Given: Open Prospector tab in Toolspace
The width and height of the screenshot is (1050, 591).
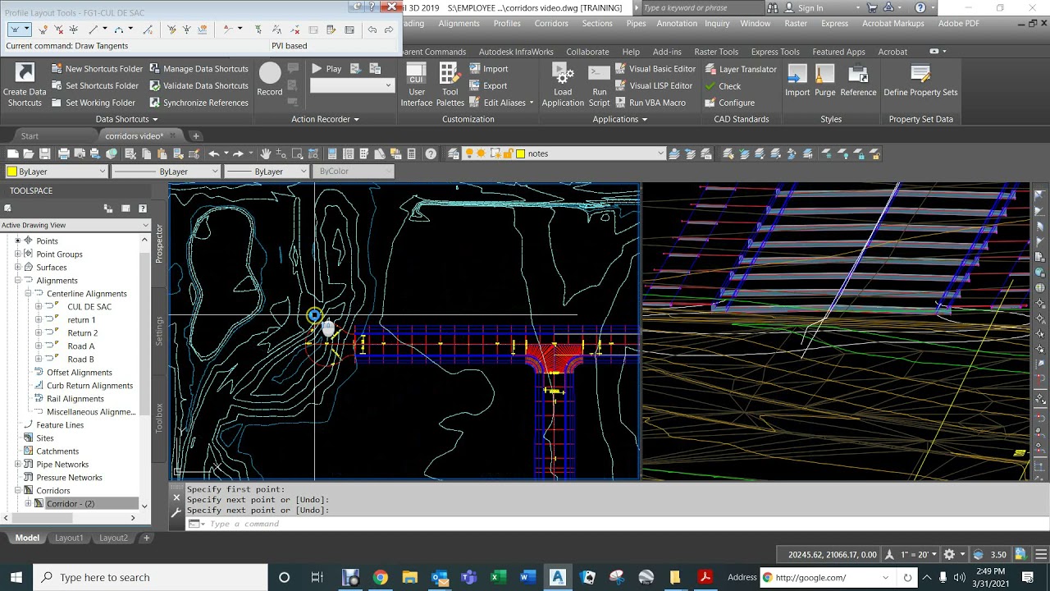Looking at the screenshot, I should pyautogui.click(x=159, y=244).
